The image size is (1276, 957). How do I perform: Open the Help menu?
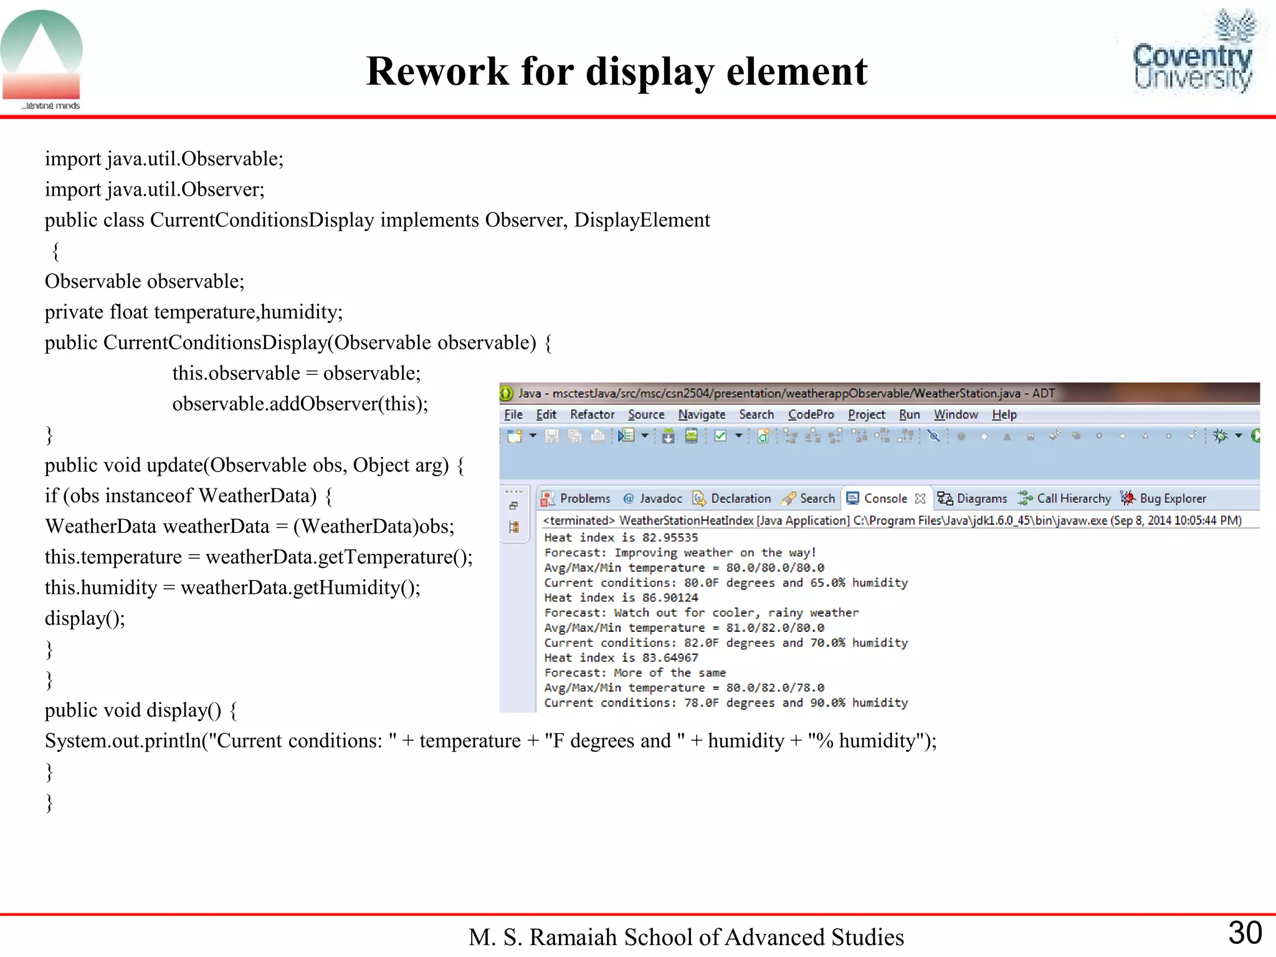(x=1004, y=415)
